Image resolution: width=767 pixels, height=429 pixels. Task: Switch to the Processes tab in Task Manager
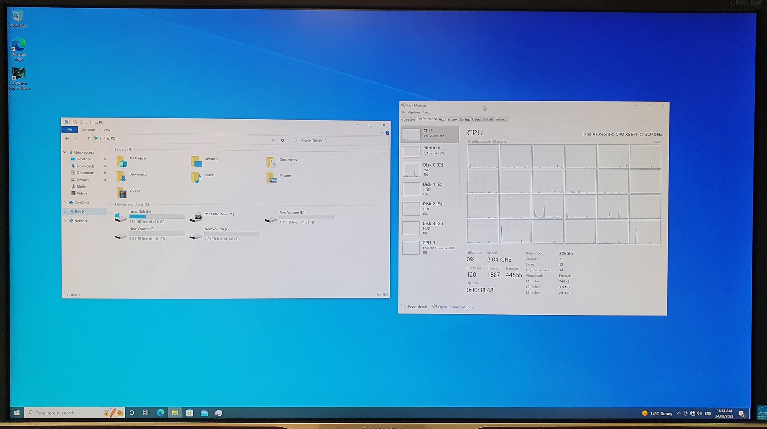pos(408,119)
